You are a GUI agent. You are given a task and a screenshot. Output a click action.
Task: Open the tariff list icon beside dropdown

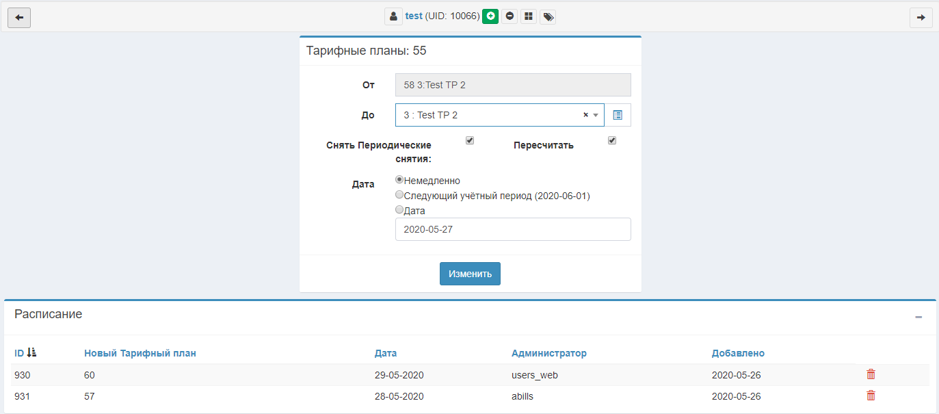coord(618,116)
